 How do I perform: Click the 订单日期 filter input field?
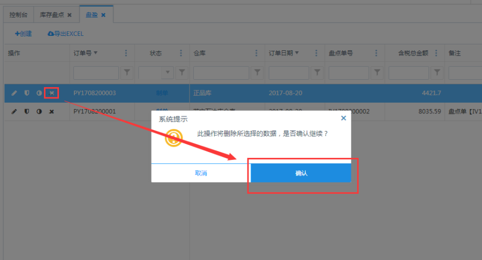click(x=289, y=72)
